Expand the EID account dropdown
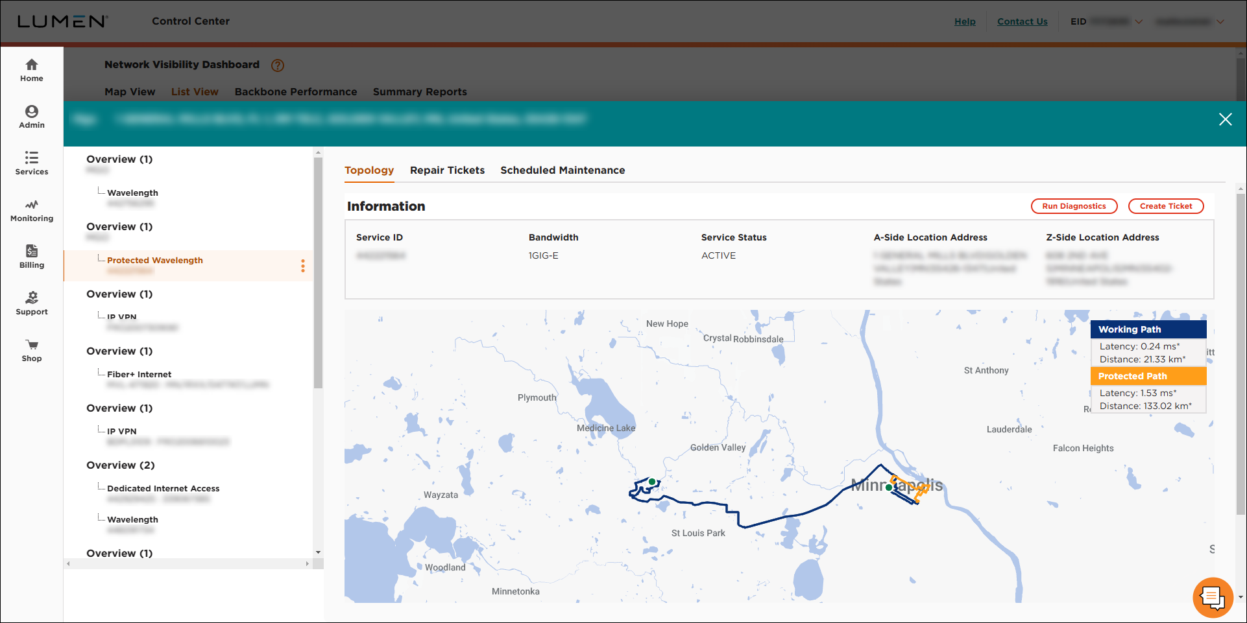The width and height of the screenshot is (1247, 623). [x=1138, y=21]
